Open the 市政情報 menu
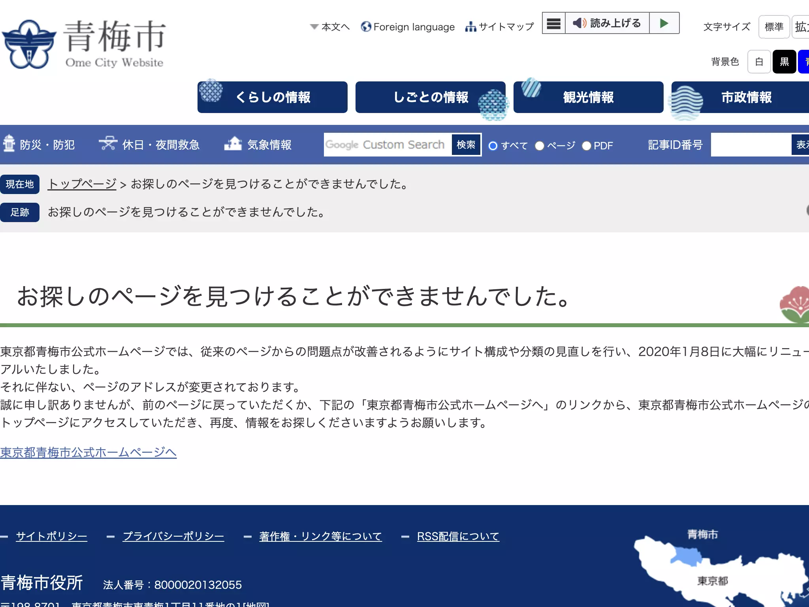This screenshot has width=809, height=607. pyautogui.click(x=740, y=97)
